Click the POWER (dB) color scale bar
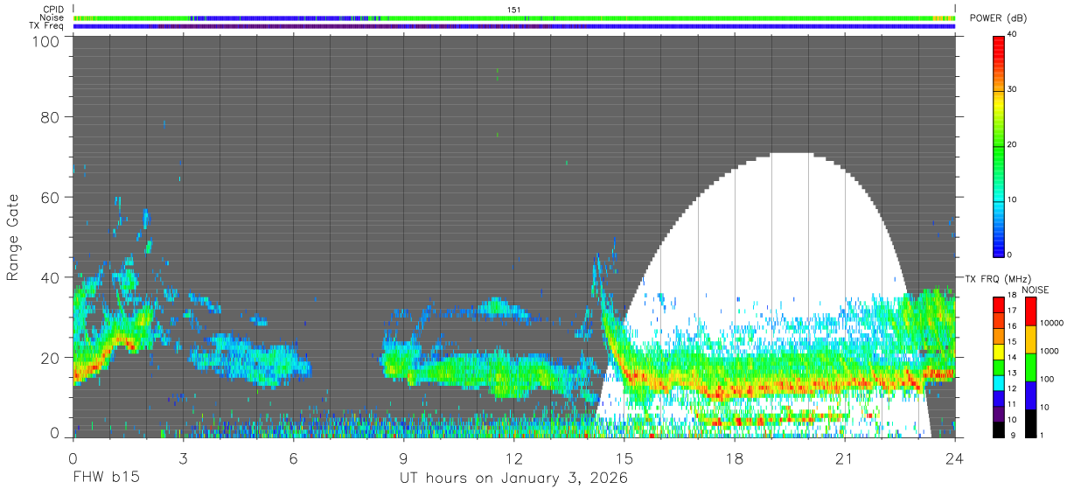The height and width of the screenshot is (496, 1074). point(998,145)
